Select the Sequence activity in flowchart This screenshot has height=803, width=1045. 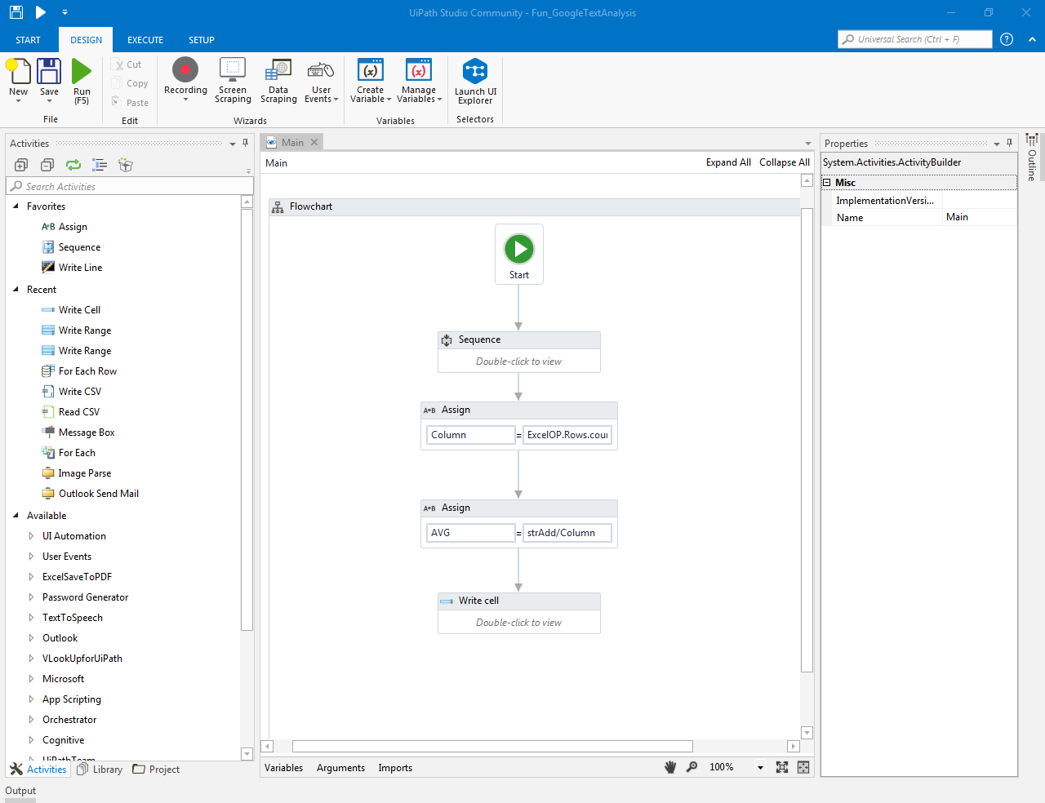519,352
